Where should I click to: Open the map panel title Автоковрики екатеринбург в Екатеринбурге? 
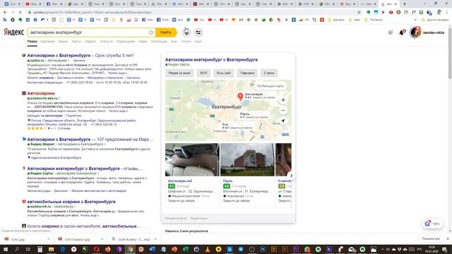coord(211,59)
